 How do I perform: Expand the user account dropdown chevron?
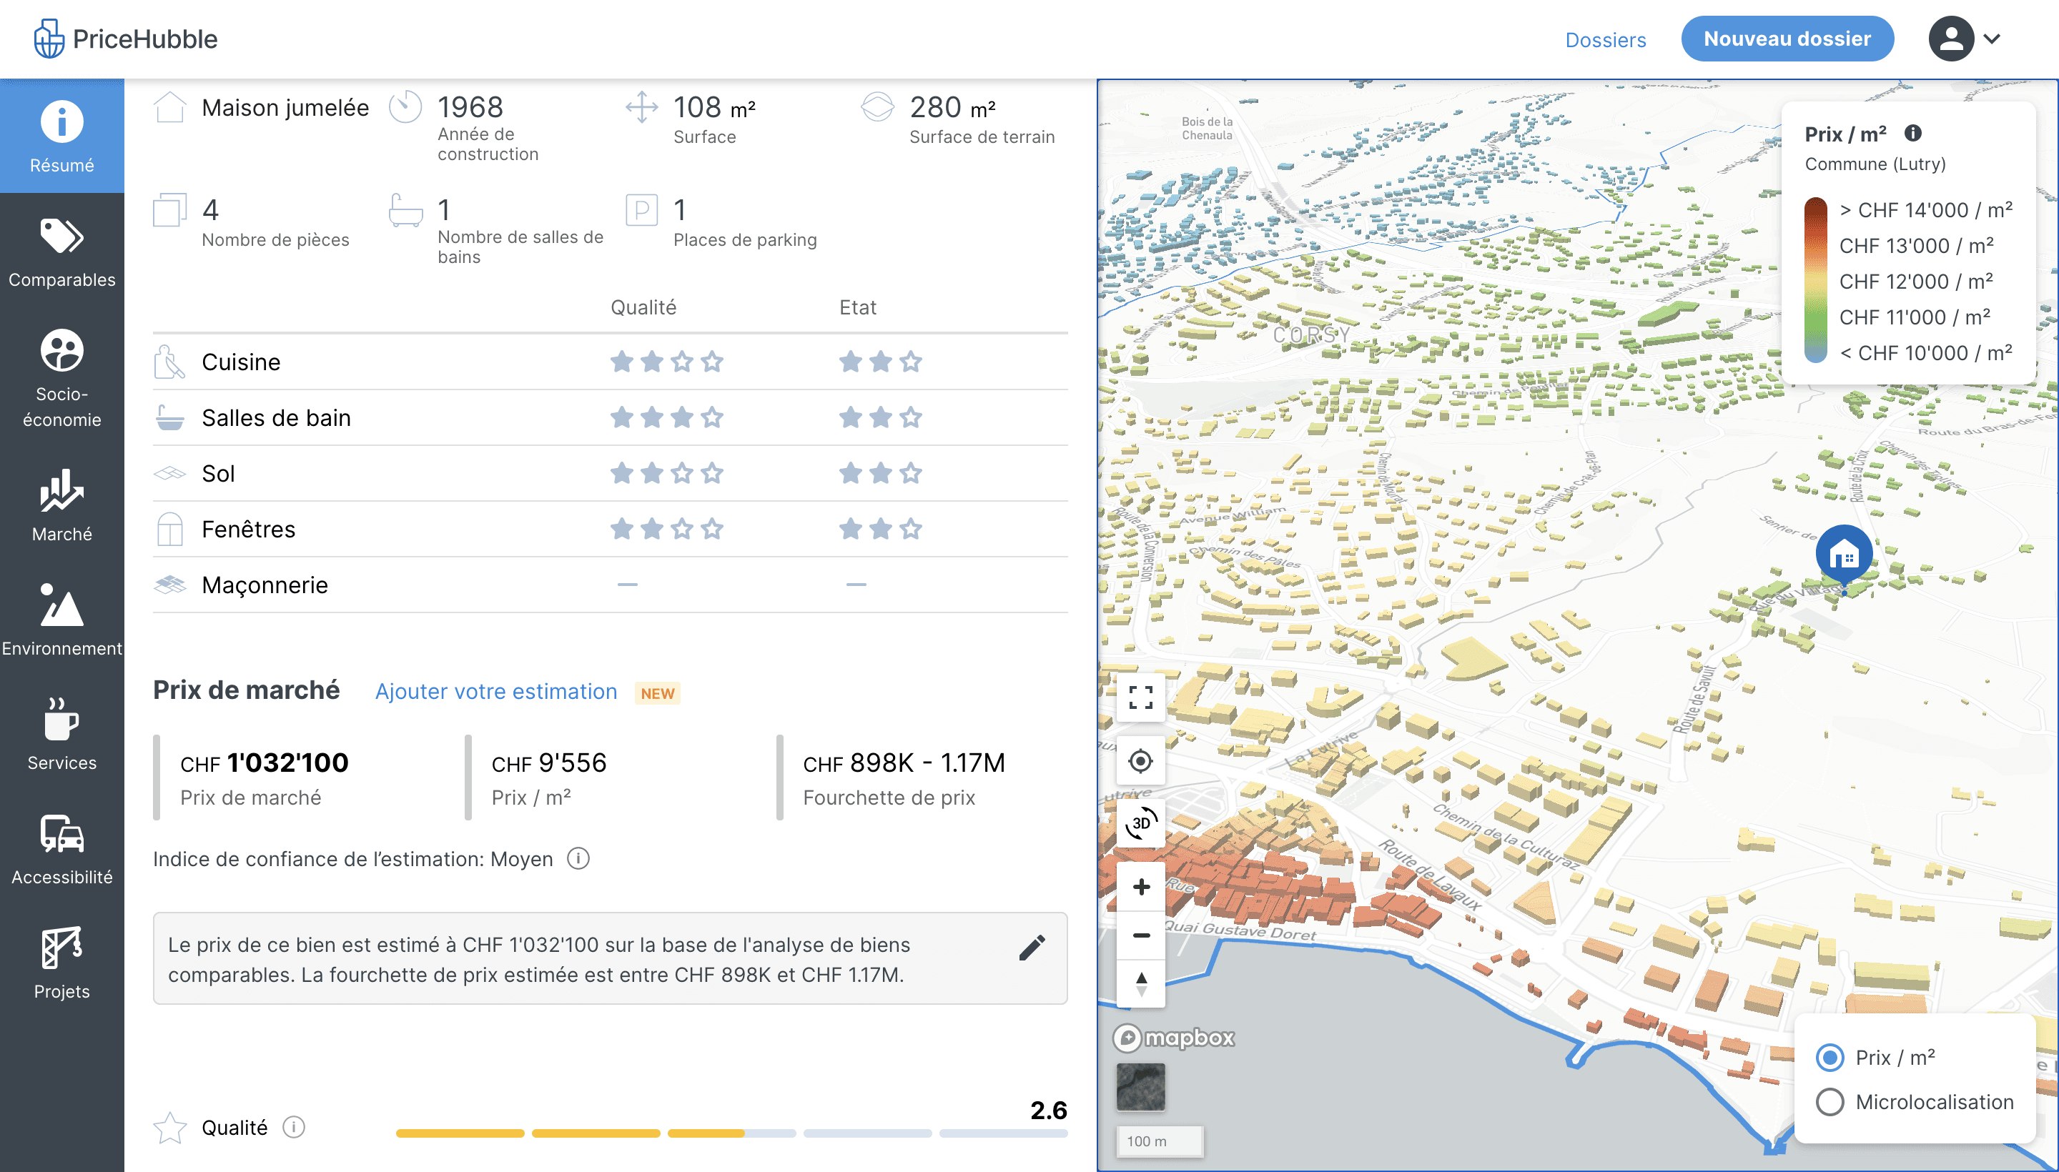click(x=1993, y=39)
